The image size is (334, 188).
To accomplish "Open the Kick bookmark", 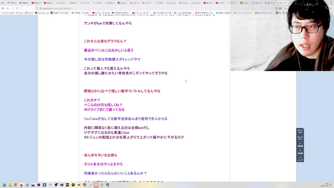I will [x=279, y=13].
